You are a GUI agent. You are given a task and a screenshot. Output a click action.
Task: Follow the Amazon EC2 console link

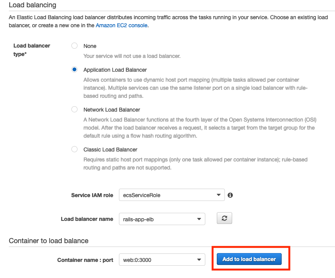[122, 25]
